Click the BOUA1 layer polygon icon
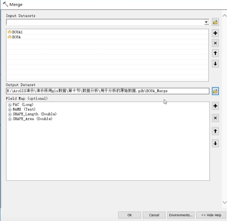The image size is (227, 221). tap(10, 32)
